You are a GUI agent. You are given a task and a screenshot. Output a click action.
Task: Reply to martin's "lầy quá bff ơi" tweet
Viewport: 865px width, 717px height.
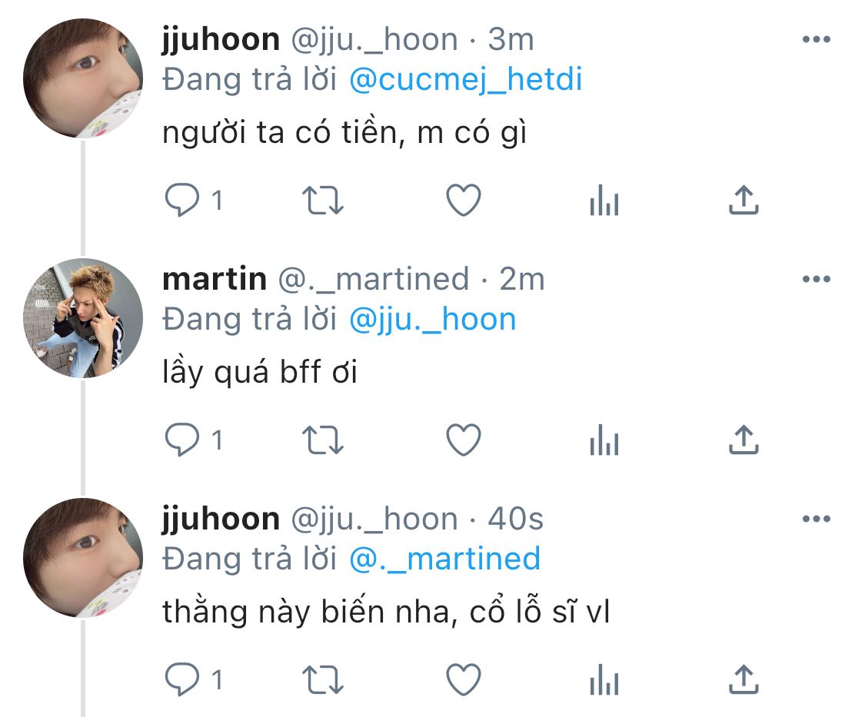tap(182, 440)
